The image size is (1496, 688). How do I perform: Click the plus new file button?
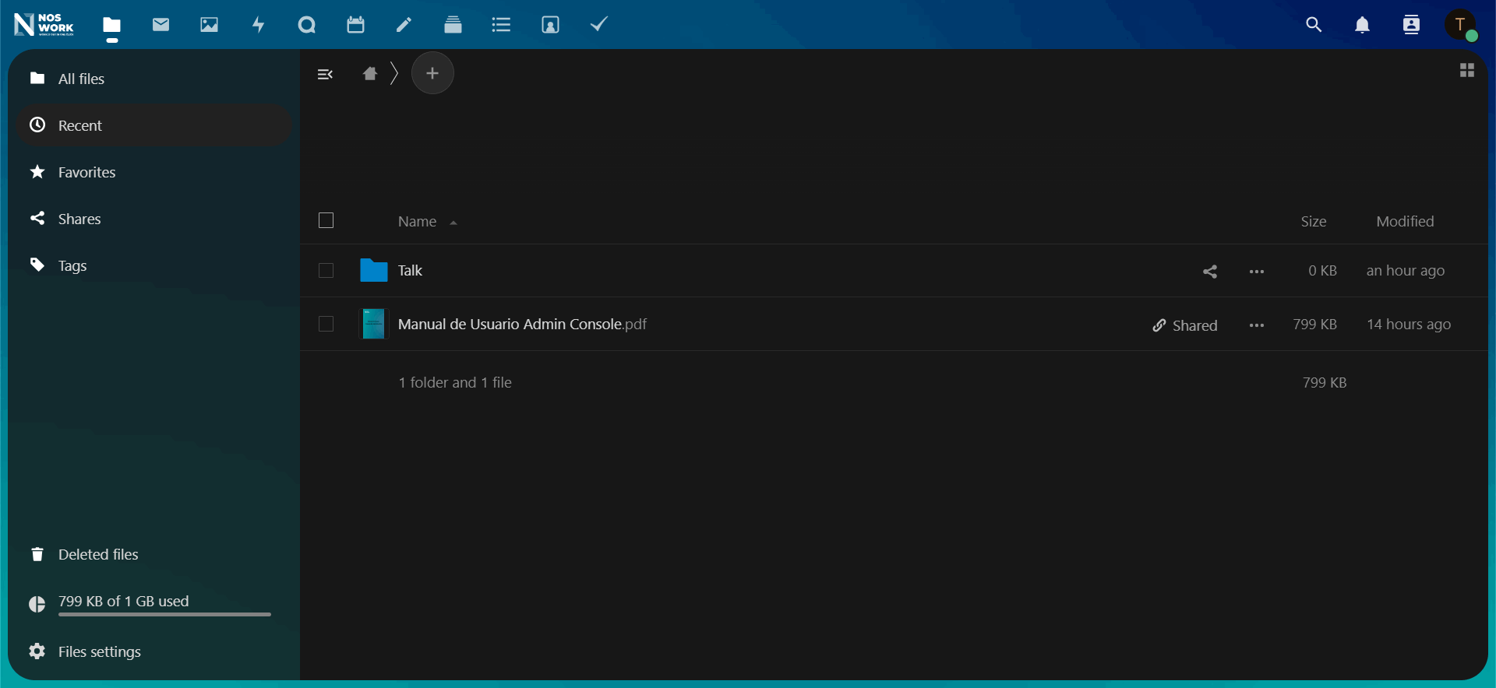tap(432, 73)
